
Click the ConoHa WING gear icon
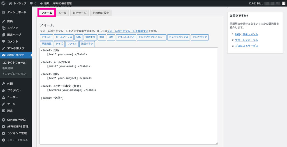click(3, 120)
